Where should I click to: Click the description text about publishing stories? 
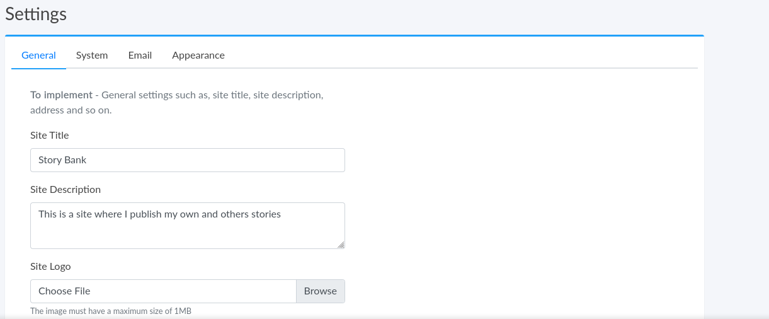(x=159, y=214)
